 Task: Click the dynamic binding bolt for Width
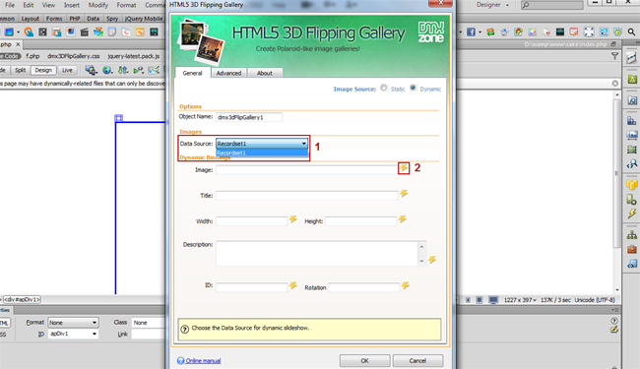293,219
